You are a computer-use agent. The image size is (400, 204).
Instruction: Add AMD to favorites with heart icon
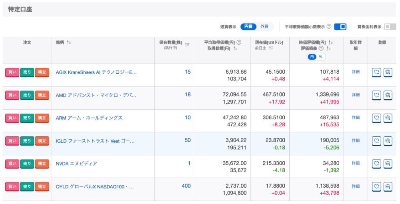(x=376, y=95)
